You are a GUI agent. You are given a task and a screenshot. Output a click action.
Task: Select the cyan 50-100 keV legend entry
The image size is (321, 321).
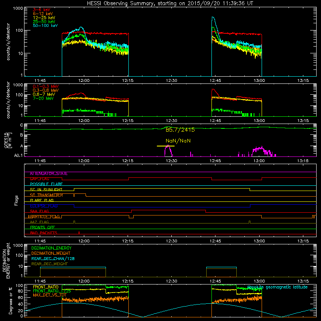(x=45, y=26)
